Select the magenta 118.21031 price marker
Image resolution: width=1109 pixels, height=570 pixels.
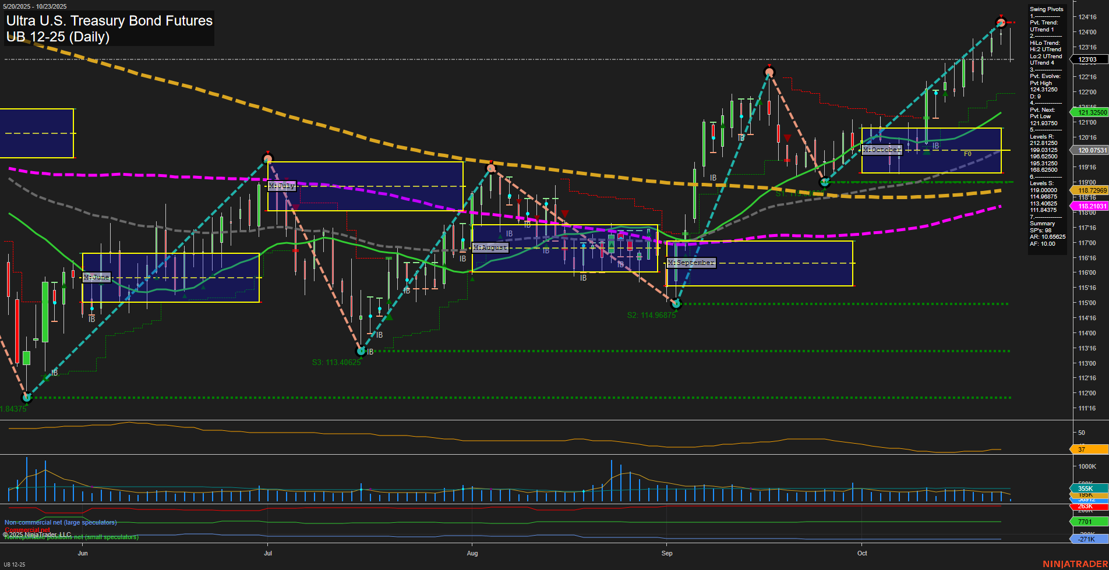pos(1089,206)
